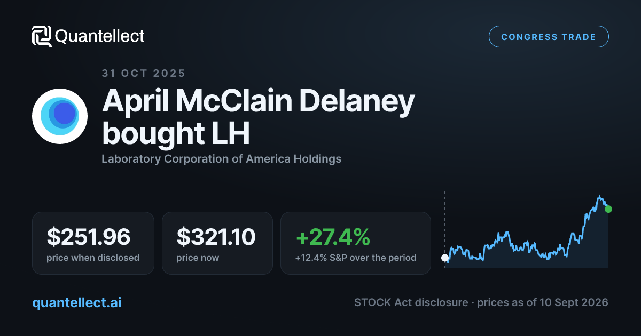Screen dimensions: 641x336
Task: Click the 31 OCT 2025 date label
Action: point(144,74)
